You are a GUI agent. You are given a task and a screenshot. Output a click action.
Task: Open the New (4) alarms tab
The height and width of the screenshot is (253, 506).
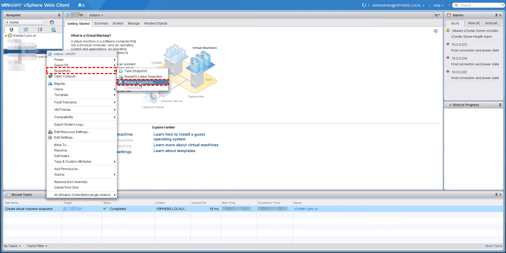(x=473, y=23)
